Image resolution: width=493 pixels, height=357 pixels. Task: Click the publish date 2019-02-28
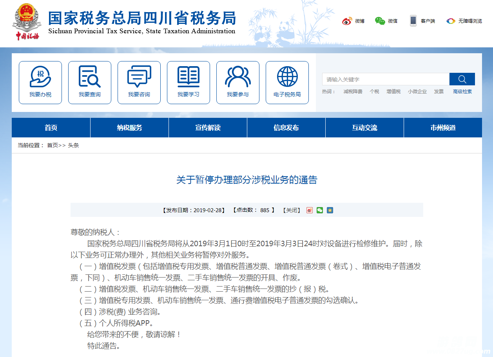click(x=208, y=210)
